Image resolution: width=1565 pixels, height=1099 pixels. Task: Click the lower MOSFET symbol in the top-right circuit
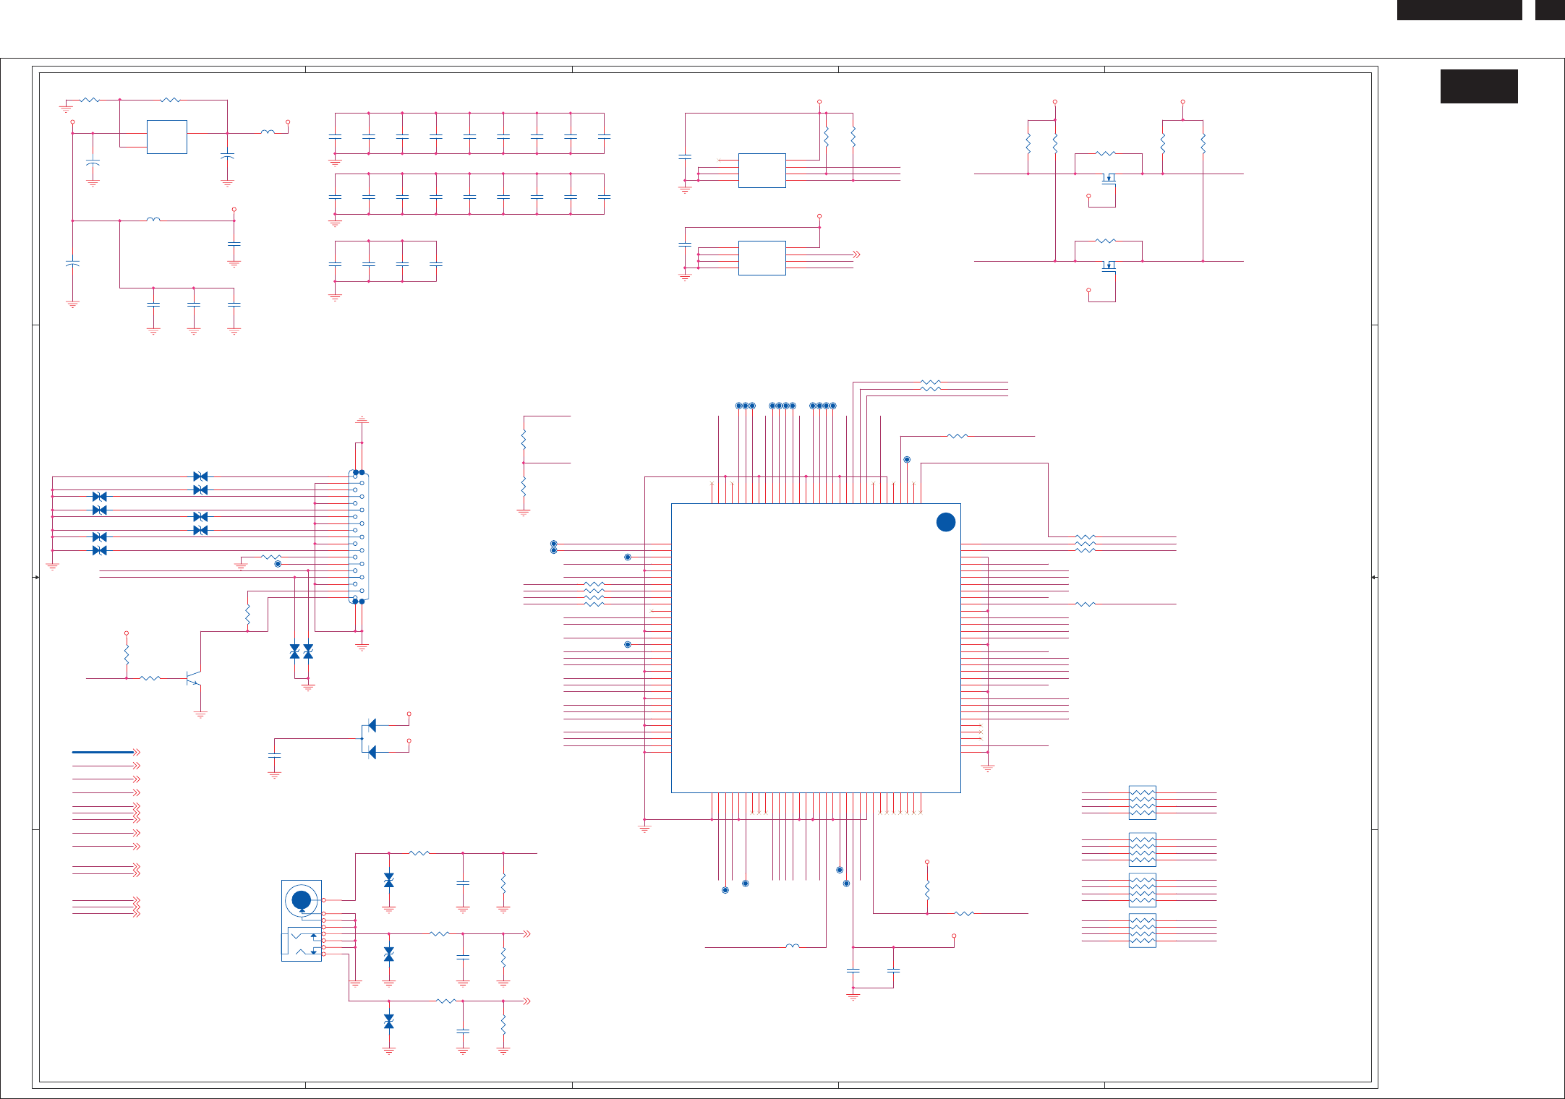point(1108,266)
